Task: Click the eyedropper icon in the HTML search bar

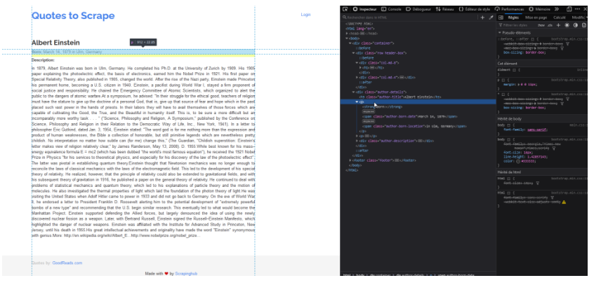Action: (x=491, y=17)
